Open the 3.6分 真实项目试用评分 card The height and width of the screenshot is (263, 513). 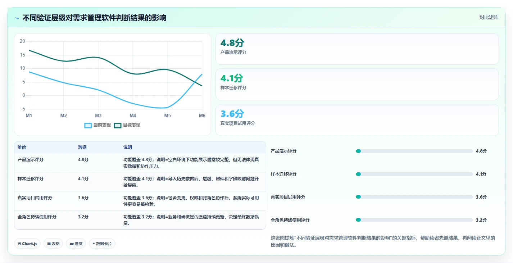(x=357, y=120)
